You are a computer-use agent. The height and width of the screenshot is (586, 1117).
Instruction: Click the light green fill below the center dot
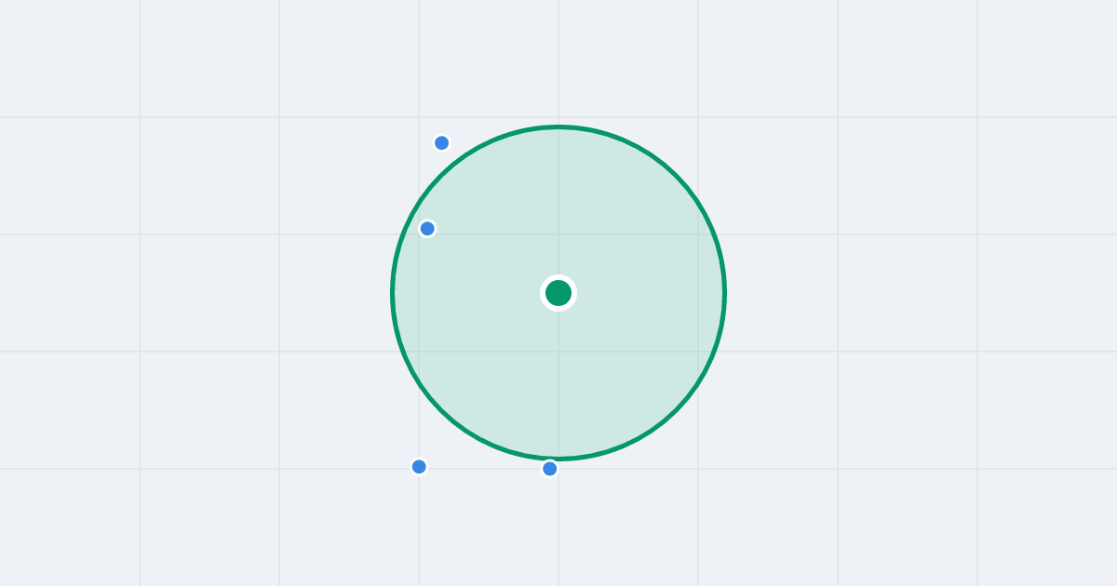pos(558,381)
